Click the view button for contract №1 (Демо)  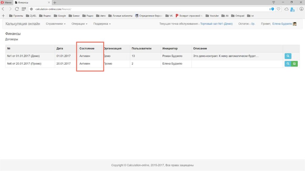tap(288, 56)
